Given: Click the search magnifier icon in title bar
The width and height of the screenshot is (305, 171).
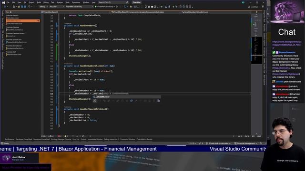Looking at the screenshot, I should pyautogui.click(x=127, y=2).
